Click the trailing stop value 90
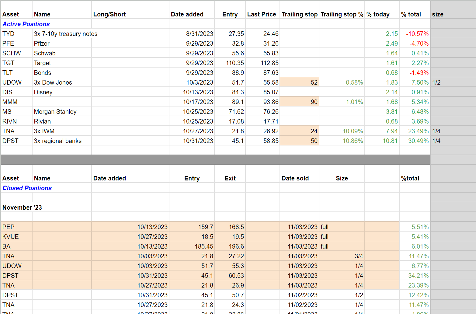476x314 pixels. point(299,102)
